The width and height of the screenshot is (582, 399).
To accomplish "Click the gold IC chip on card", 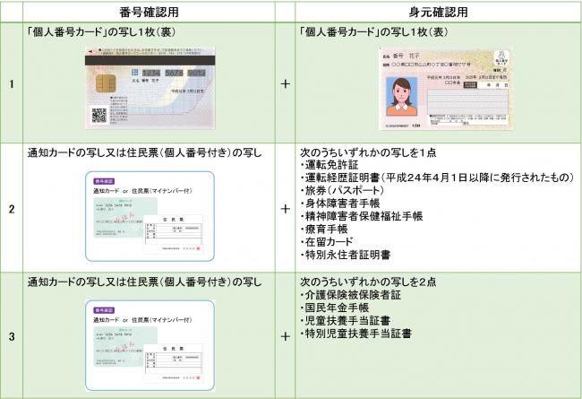I will (x=106, y=83).
